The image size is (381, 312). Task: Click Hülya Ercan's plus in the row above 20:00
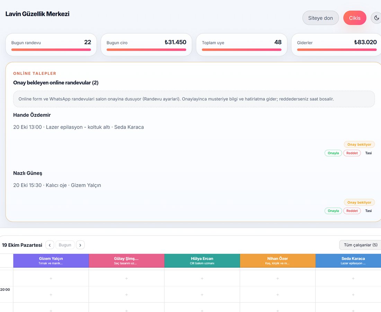202,278
